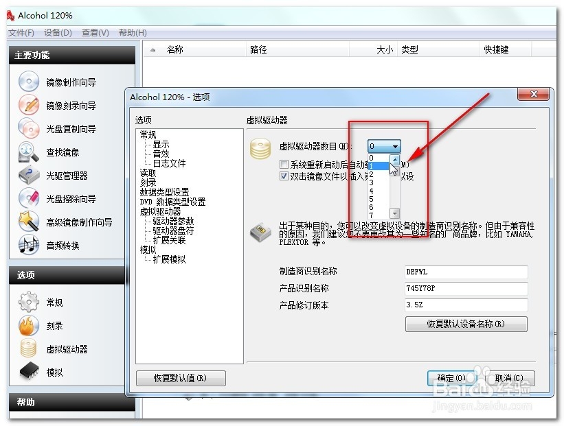The width and height of the screenshot is (564, 426).
Task: Collapse the 帮助 sidebar section header
Action: pyautogui.click(x=72, y=402)
